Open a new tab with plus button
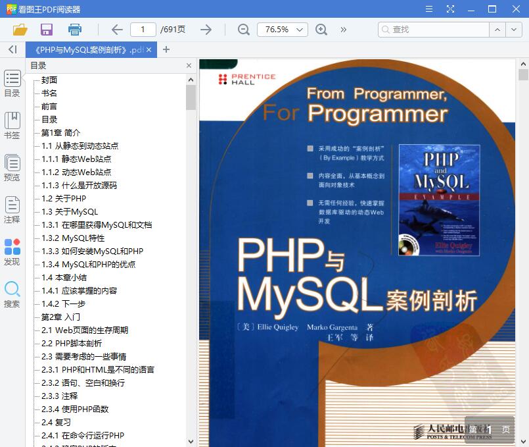 point(166,49)
